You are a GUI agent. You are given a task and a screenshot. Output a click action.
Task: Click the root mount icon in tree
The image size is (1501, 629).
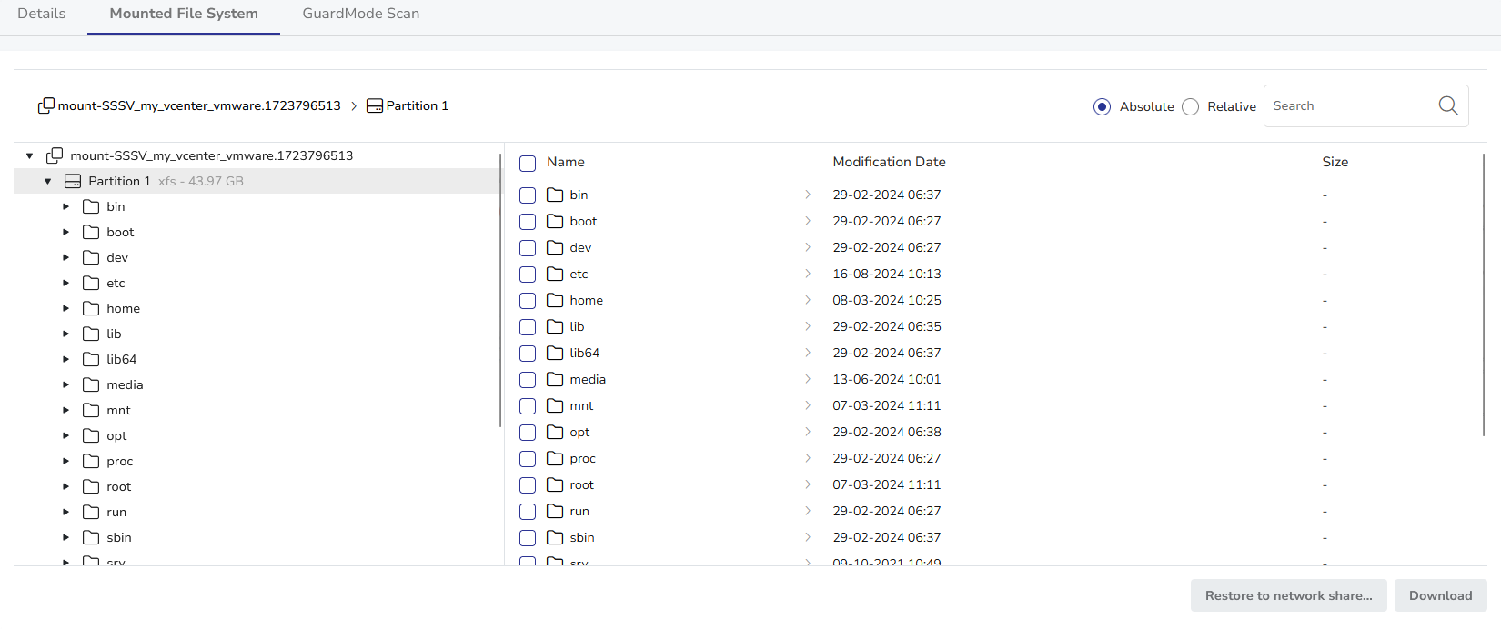55,155
